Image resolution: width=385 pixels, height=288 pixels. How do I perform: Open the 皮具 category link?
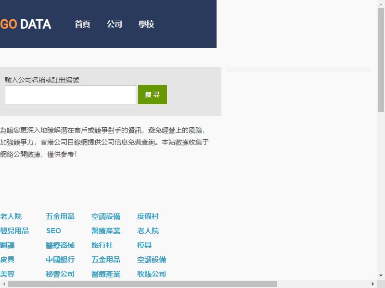point(7,260)
